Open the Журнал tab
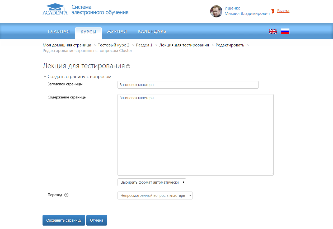This screenshot has height=229, width=333. click(117, 31)
